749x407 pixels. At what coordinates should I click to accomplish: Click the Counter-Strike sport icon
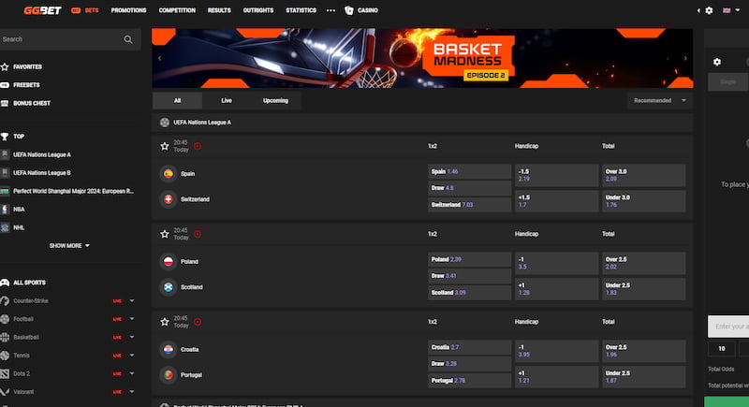point(5,300)
